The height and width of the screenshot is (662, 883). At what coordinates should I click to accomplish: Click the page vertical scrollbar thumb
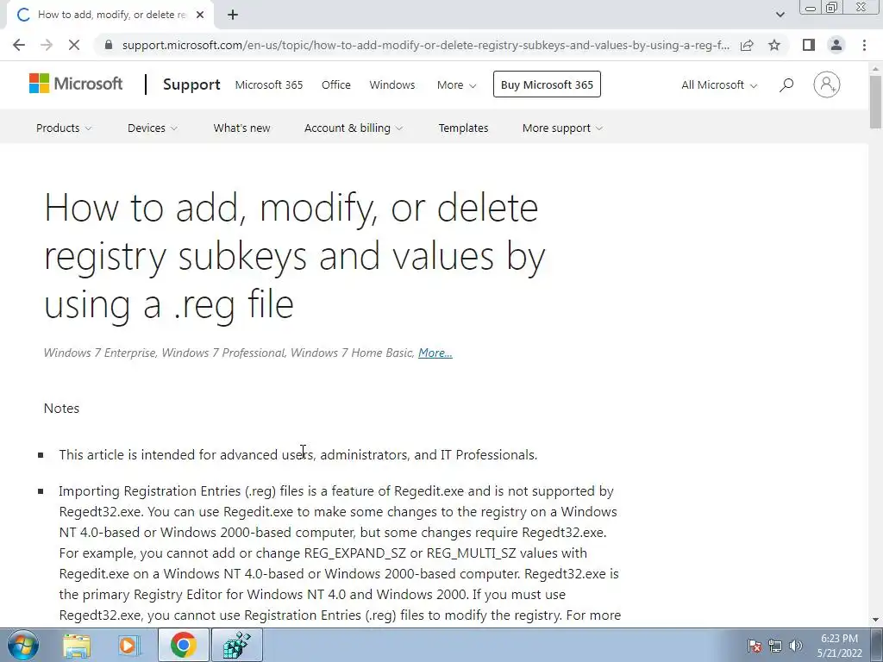(x=876, y=102)
